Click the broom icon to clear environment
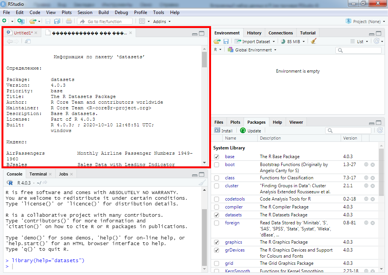 [x=313, y=41]
